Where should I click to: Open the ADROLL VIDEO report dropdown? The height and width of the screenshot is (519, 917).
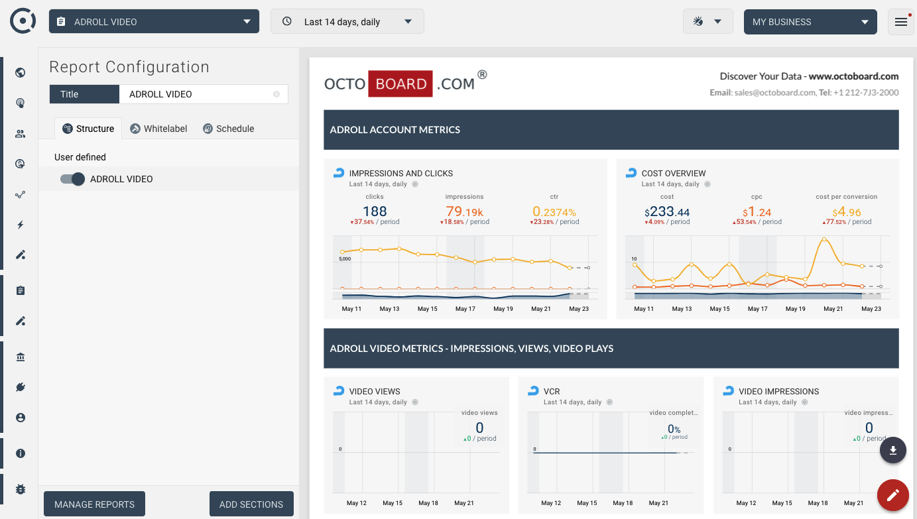(x=154, y=21)
